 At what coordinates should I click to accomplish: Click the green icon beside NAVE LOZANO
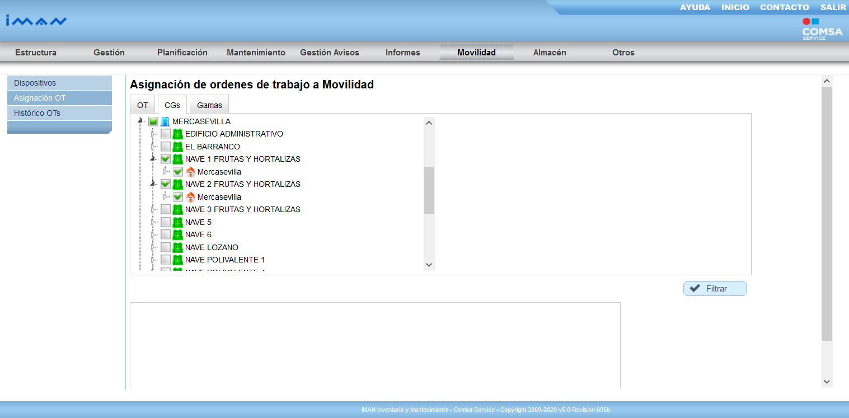pyautogui.click(x=178, y=247)
